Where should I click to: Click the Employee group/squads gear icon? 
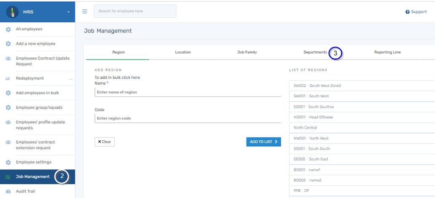click(8, 107)
